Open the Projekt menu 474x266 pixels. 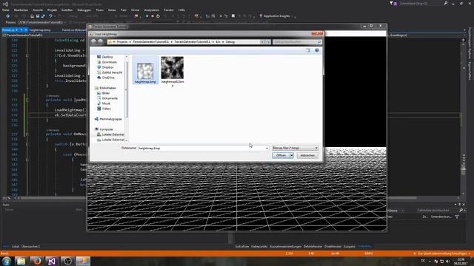(52, 10)
